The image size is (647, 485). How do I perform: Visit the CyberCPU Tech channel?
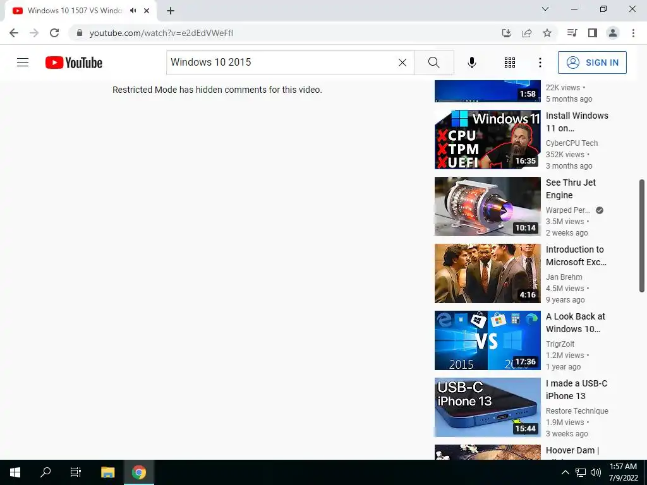(x=571, y=143)
